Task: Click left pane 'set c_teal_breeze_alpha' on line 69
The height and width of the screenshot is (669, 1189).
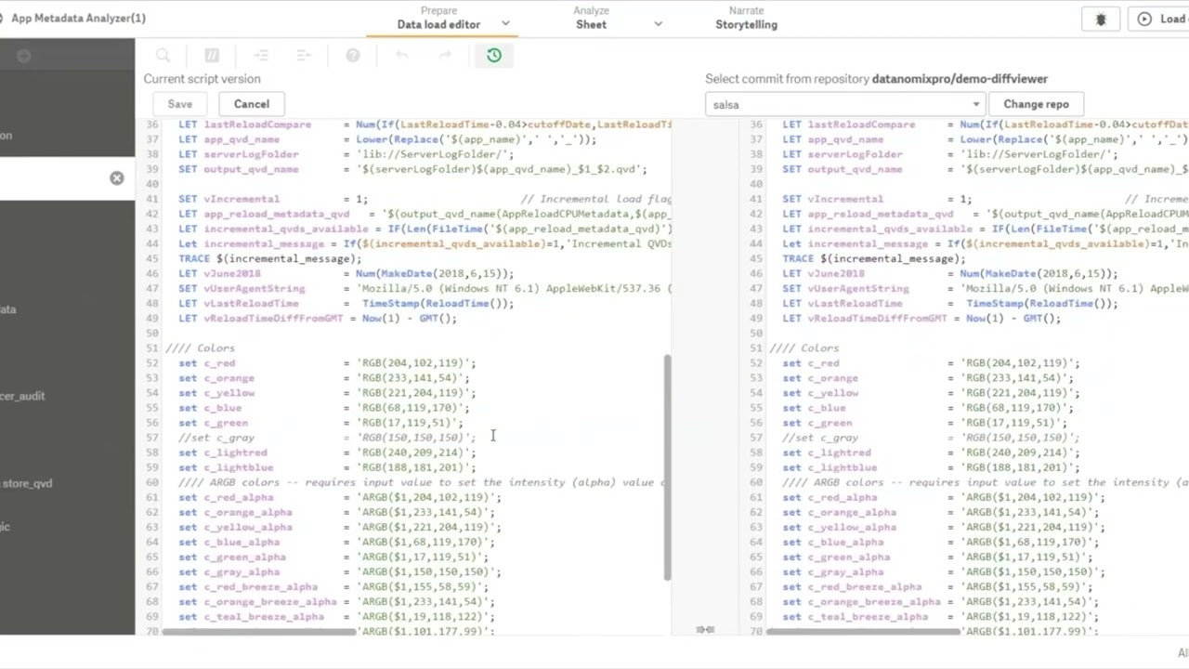Action: point(252,617)
